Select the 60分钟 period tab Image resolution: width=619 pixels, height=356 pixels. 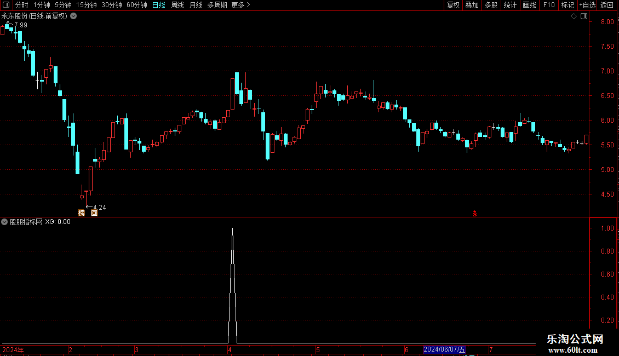(x=136, y=5)
